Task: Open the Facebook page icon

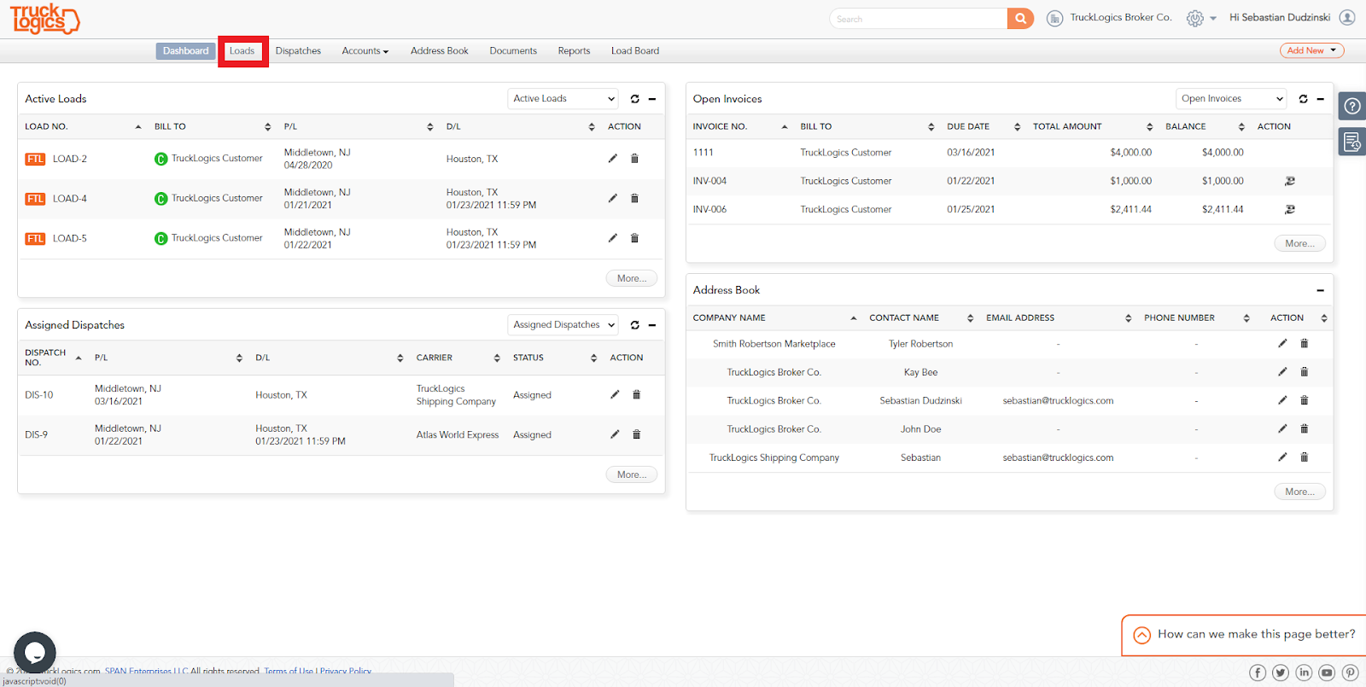Action: tap(1258, 672)
